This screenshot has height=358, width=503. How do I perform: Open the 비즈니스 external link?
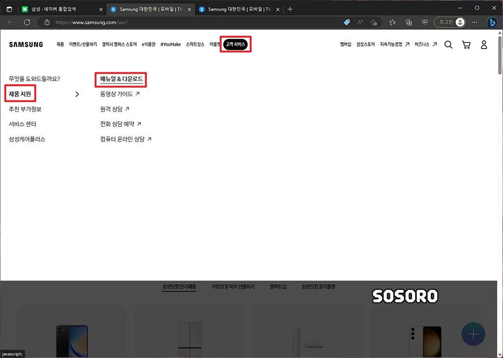[x=426, y=45]
